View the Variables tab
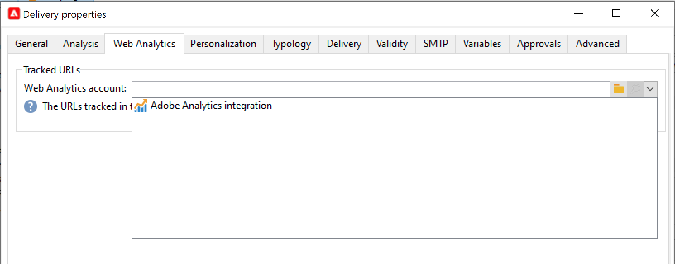The width and height of the screenshot is (675, 264). tap(482, 44)
